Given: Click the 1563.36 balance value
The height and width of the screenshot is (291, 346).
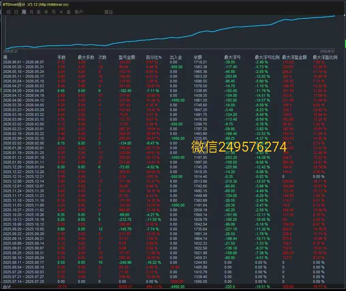Looking at the screenshot, I should tap(200, 67).
